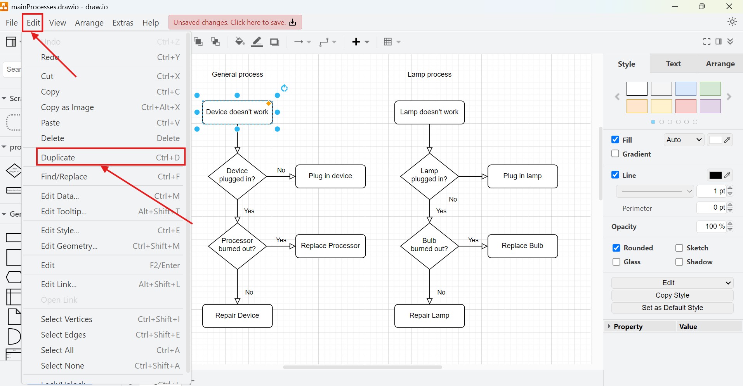
Task: Open the Fill Auto dropdown
Action: 684,140
